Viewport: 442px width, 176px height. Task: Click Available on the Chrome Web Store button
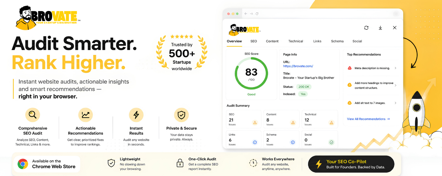[x=47, y=164]
